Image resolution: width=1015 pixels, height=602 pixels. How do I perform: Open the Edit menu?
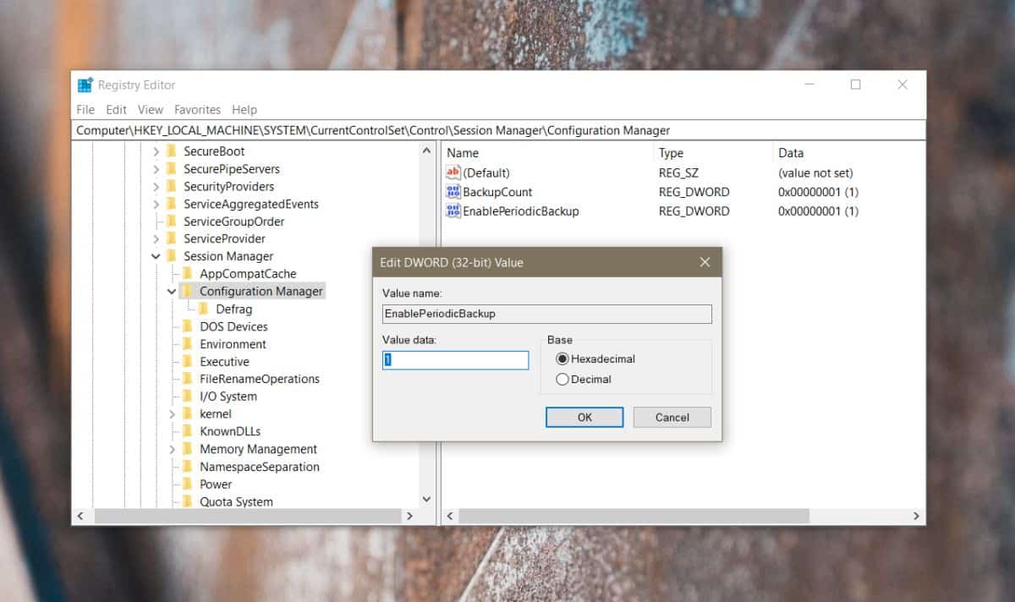point(116,110)
